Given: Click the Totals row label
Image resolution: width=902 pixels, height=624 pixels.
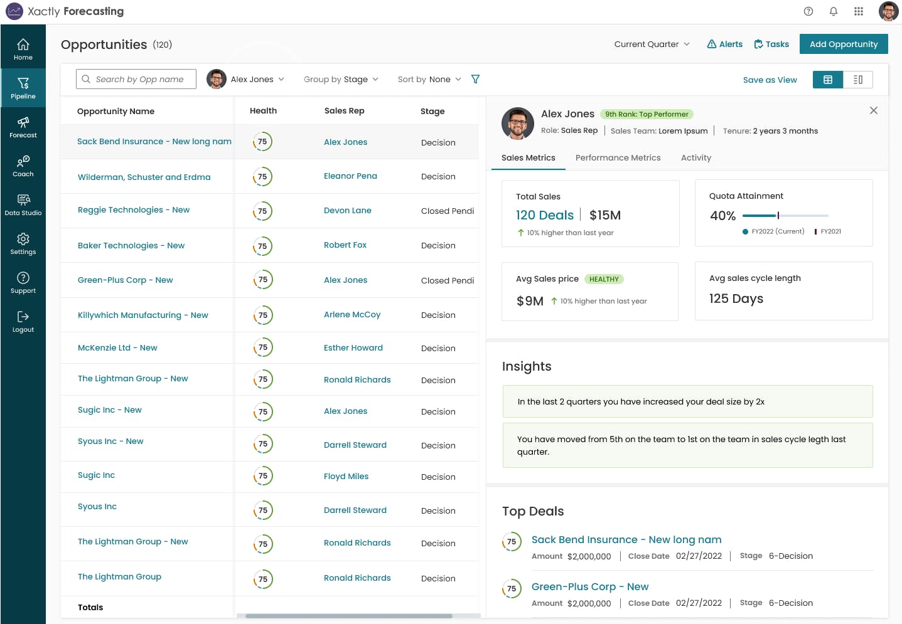Looking at the screenshot, I should (x=90, y=607).
